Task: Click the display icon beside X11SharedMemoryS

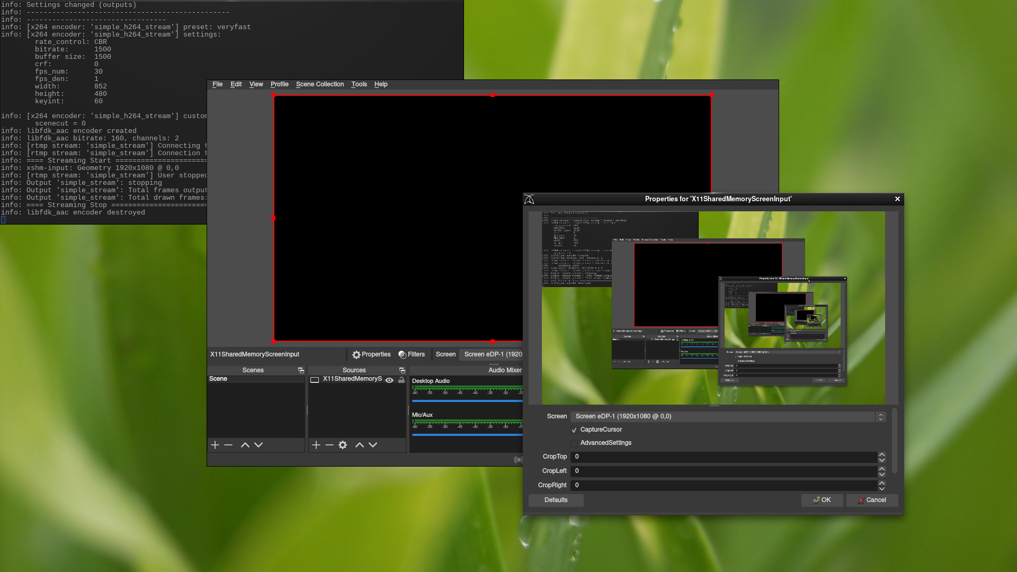Action: [315, 380]
